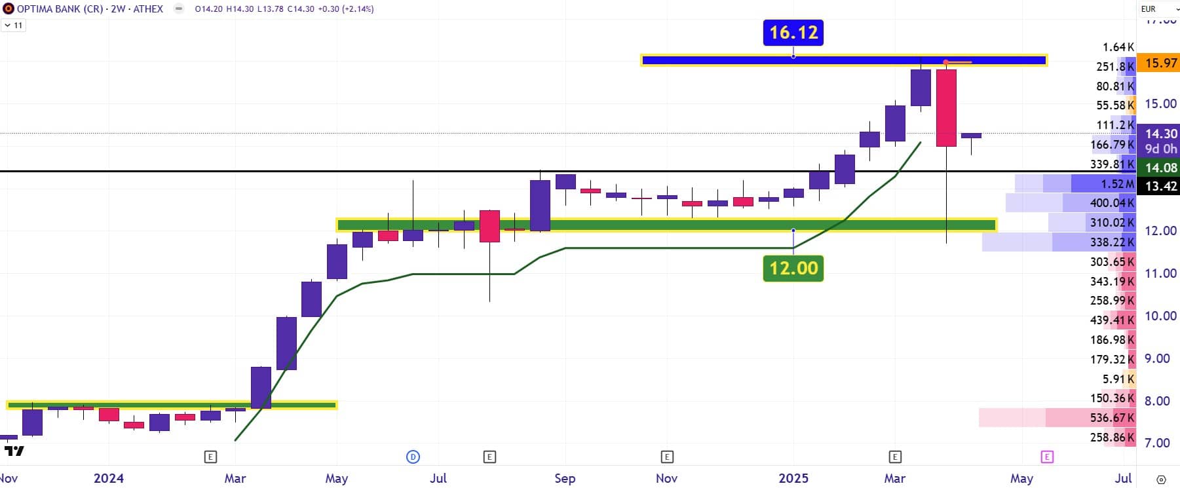Click the C14.30 close value in legend
Screen dimensions: 1180x488
pyautogui.click(x=301, y=9)
